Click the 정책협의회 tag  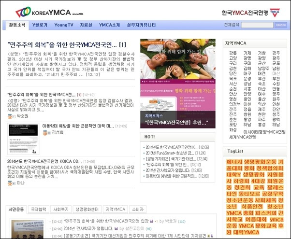(270, 169)
